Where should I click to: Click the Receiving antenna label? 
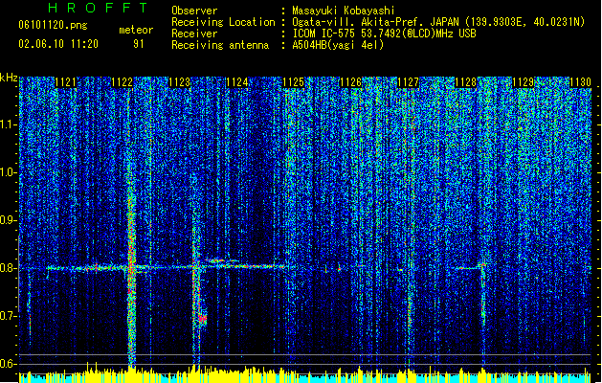[x=220, y=45]
